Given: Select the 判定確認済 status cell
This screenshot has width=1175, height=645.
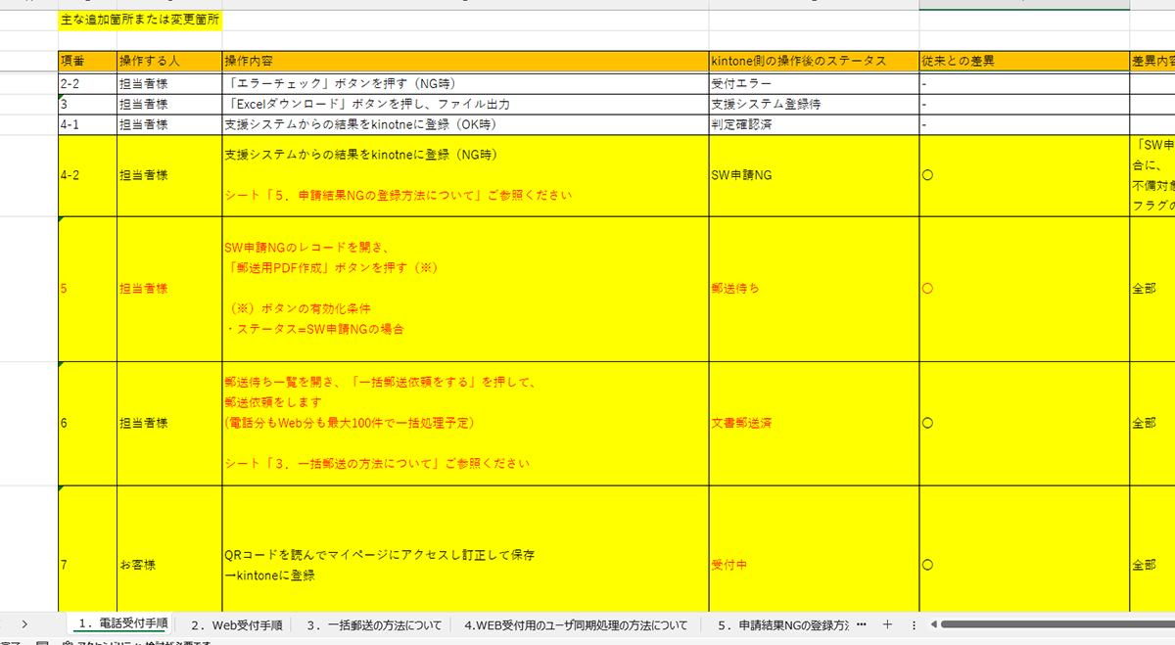Looking at the screenshot, I should click(x=813, y=124).
